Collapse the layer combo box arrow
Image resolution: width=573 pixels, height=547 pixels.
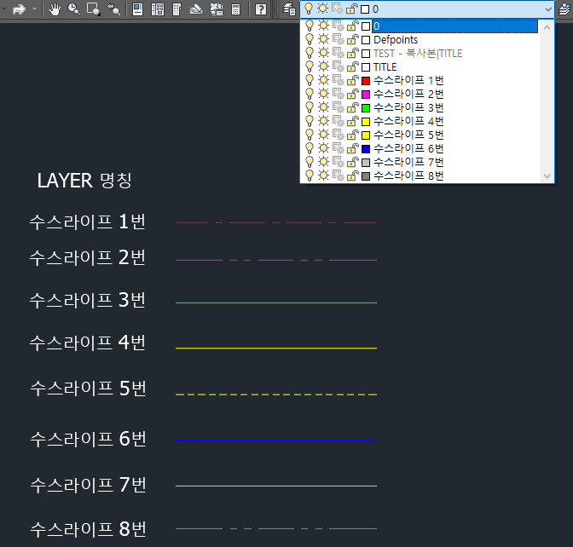click(547, 9)
